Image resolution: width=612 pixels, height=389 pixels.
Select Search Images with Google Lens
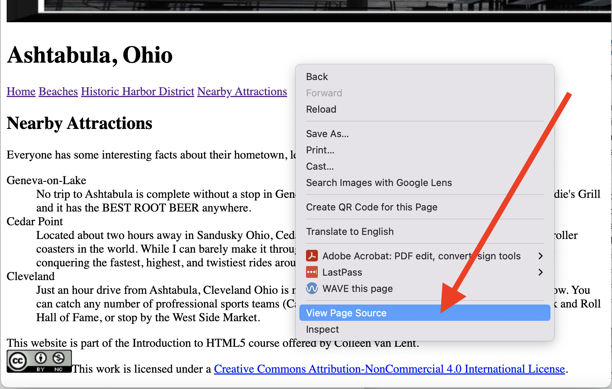(379, 183)
